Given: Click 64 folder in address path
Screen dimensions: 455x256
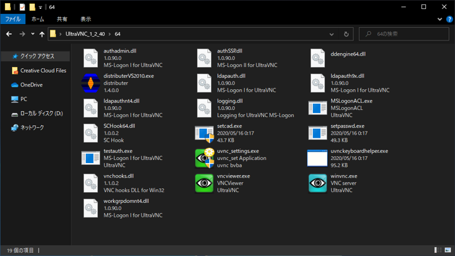Looking at the screenshot, I should [118, 34].
